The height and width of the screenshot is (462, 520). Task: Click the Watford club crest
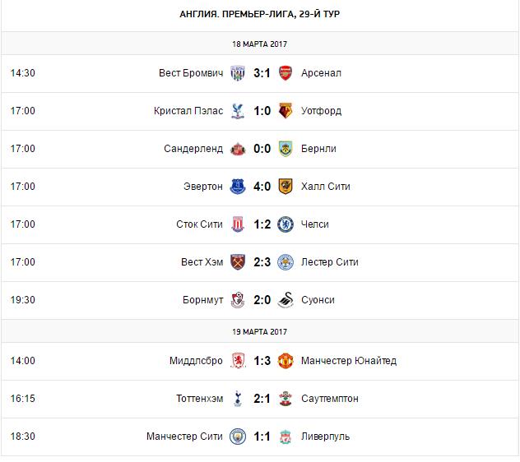[286, 111]
